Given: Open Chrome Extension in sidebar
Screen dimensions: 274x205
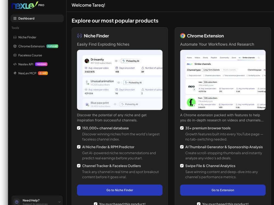Looking at the screenshot, I should [x=37, y=46].
